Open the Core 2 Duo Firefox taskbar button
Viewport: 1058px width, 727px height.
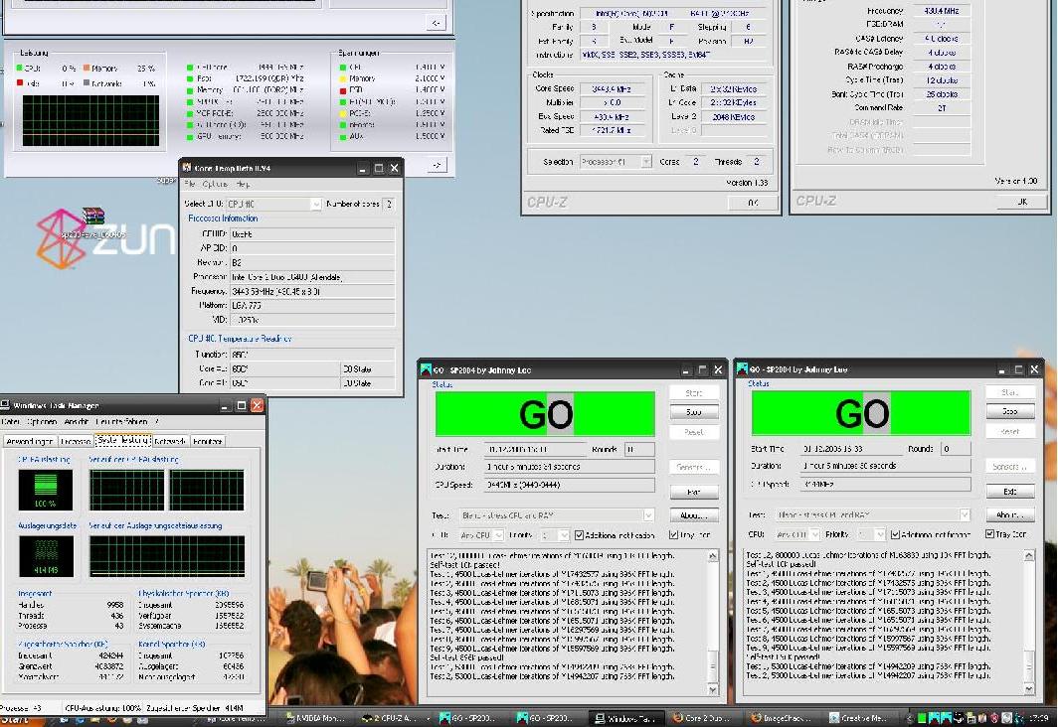click(703, 718)
